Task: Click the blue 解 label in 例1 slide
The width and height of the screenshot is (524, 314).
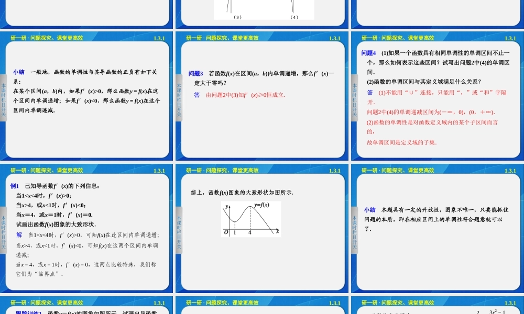Action: (x=19, y=235)
